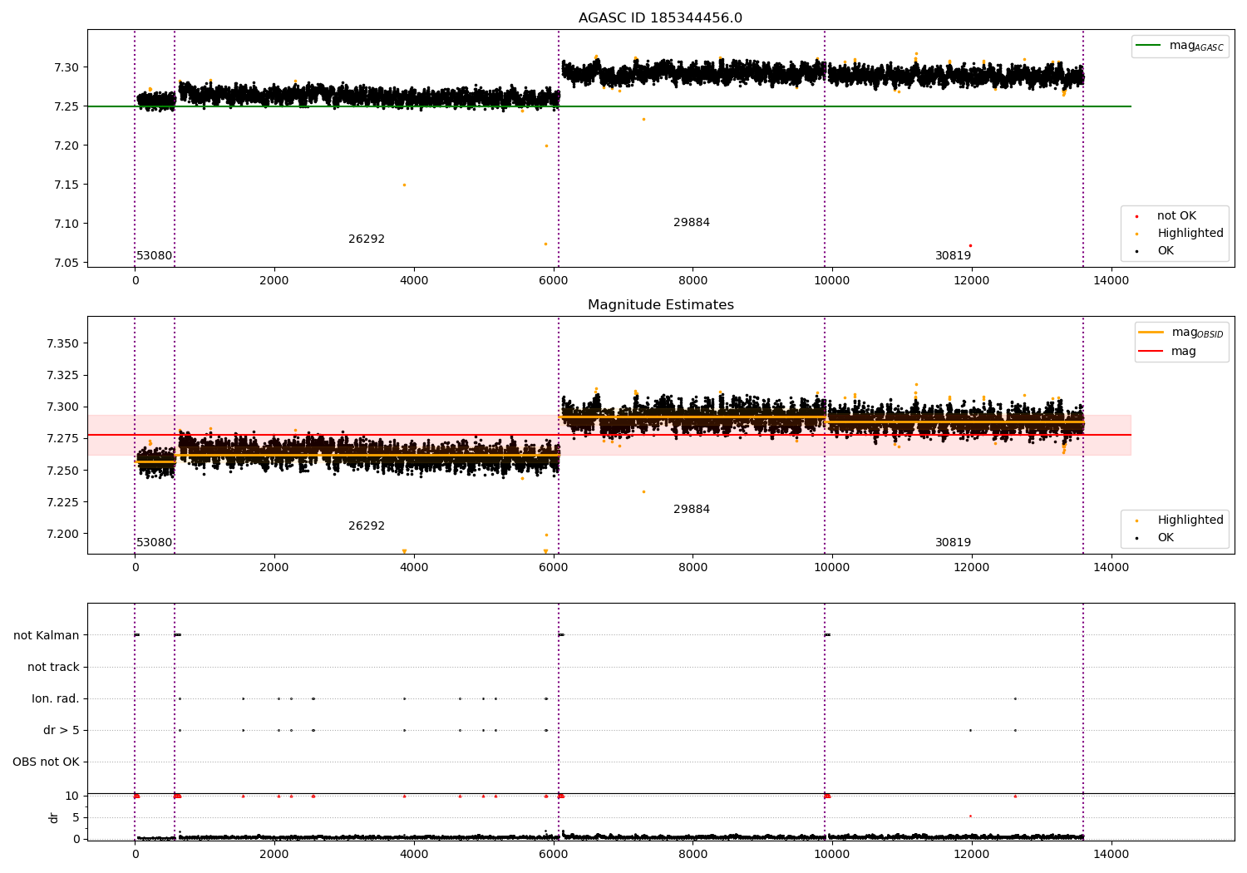Click the 30819 label in Magnitude Estimates plot

(x=953, y=543)
